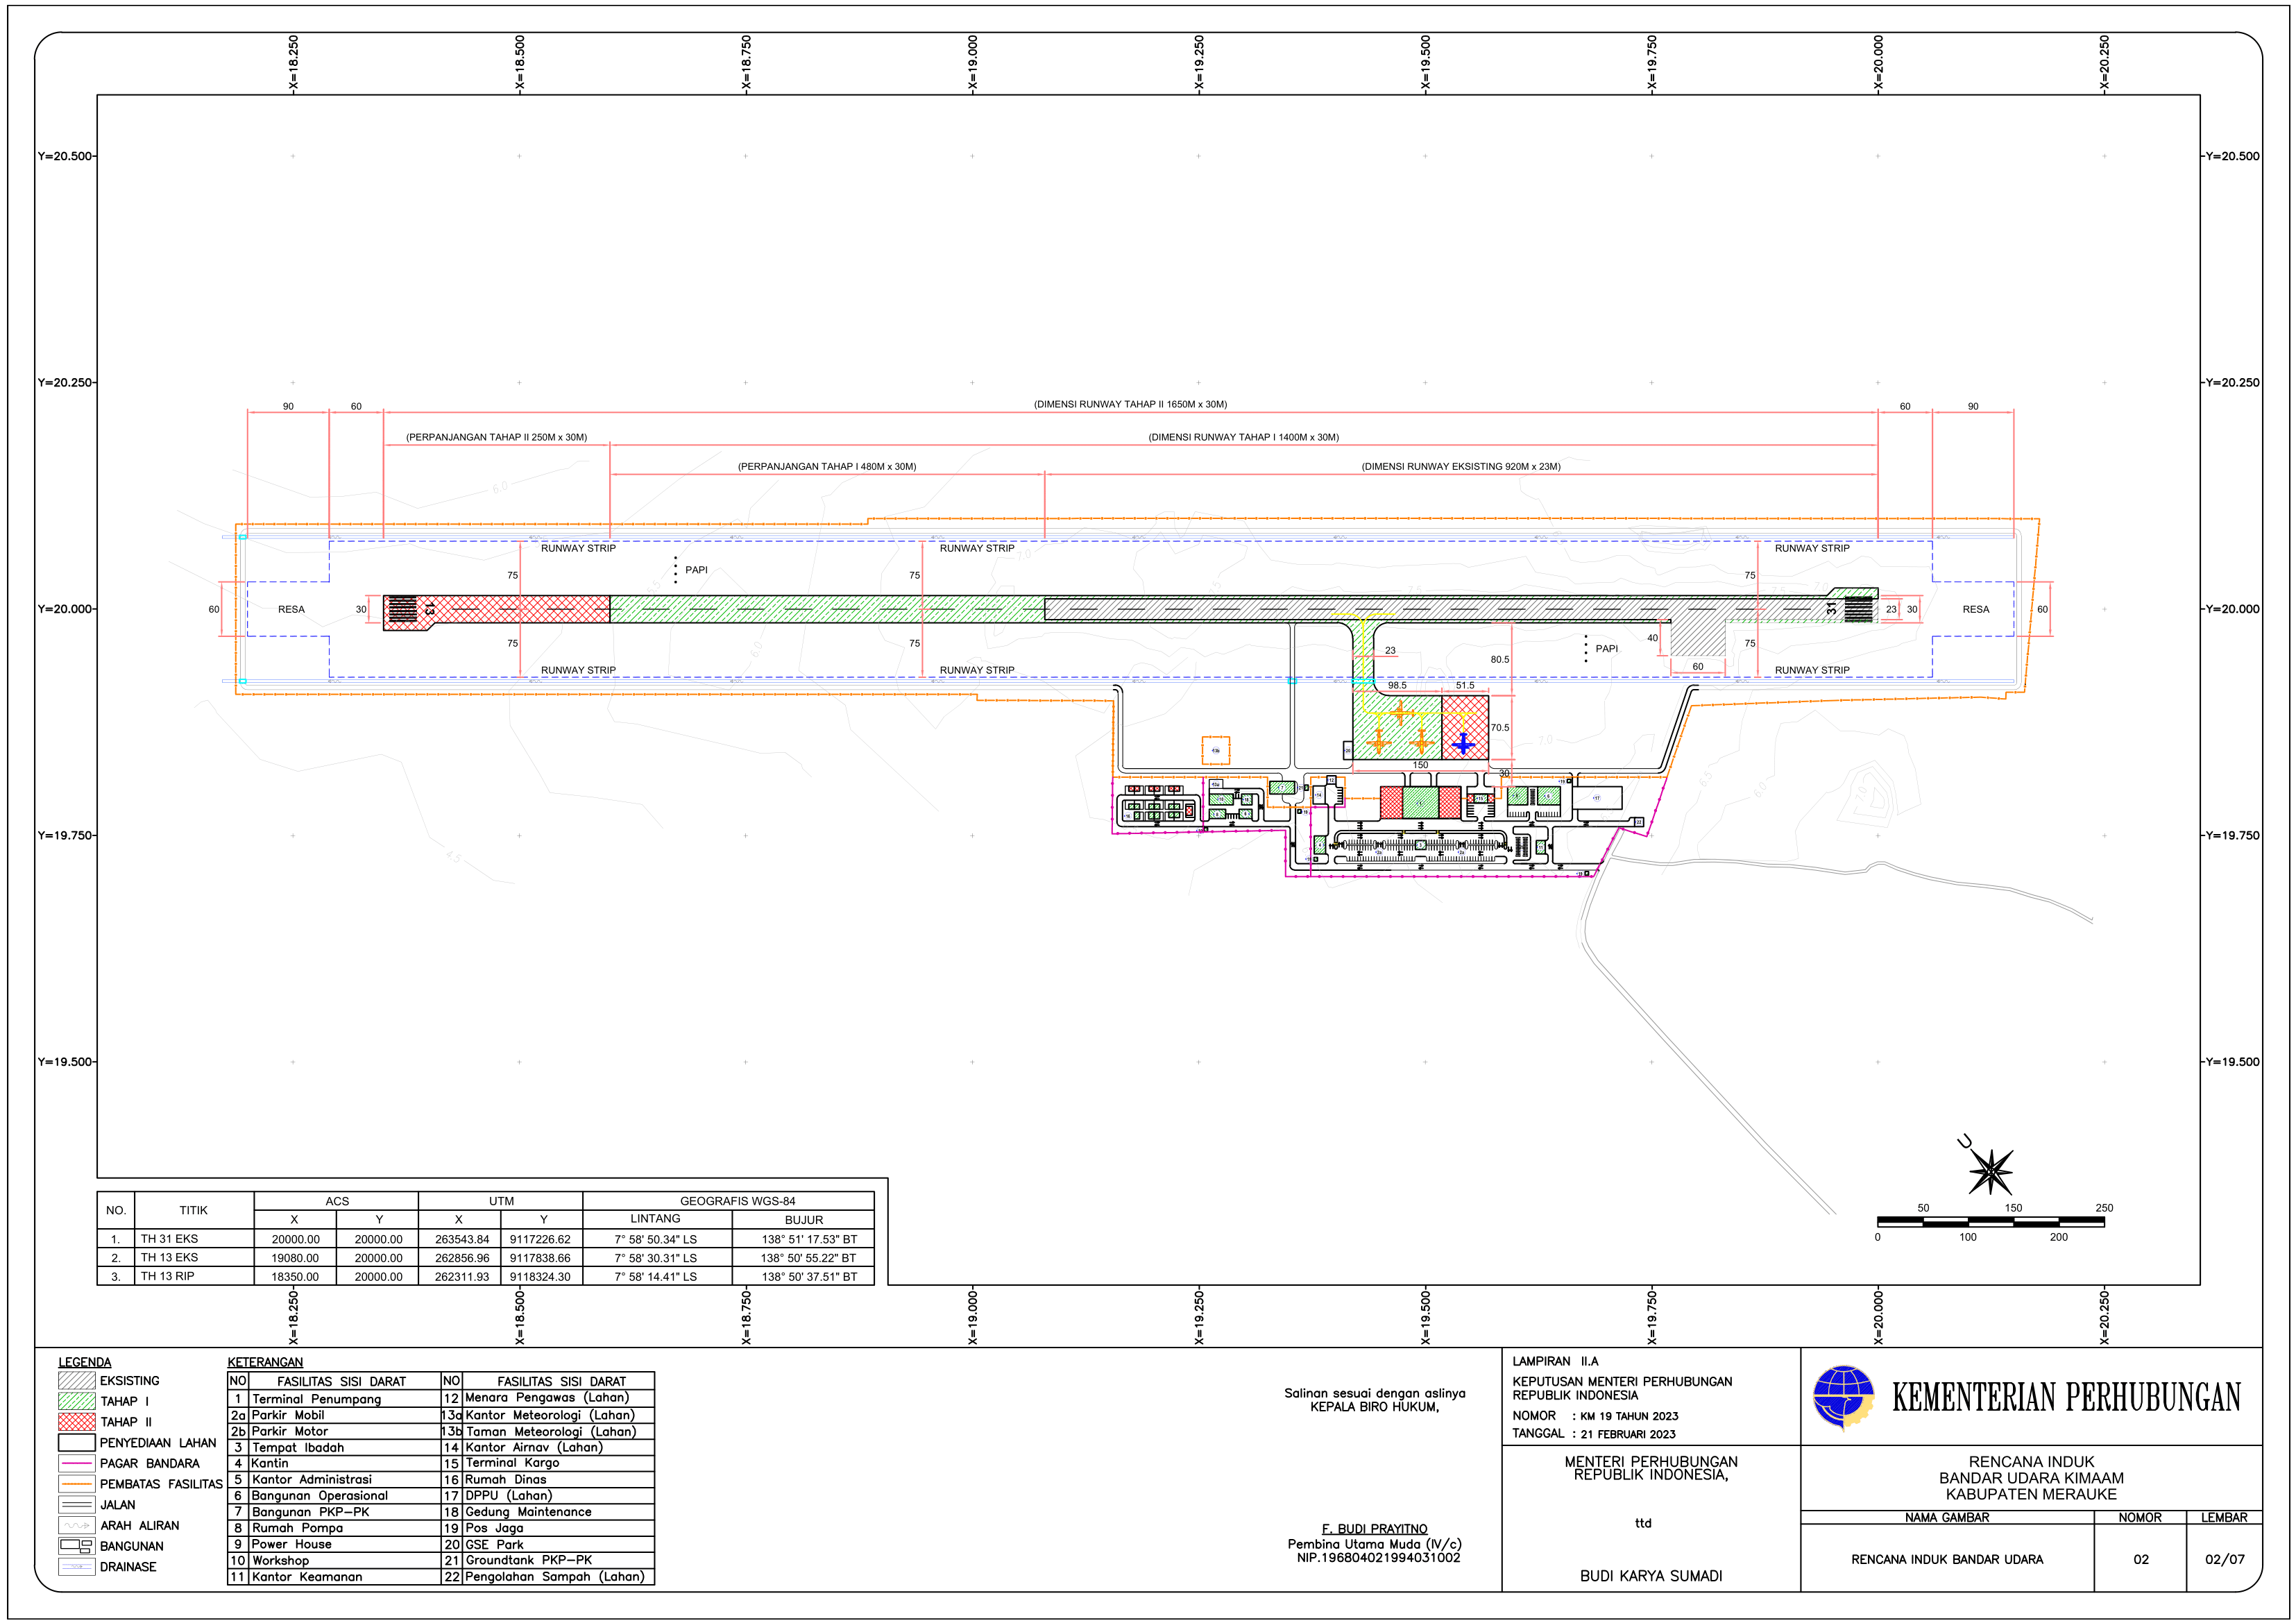Click the scale bar graphic
The height and width of the screenshot is (1623, 2296).
tap(1990, 1222)
